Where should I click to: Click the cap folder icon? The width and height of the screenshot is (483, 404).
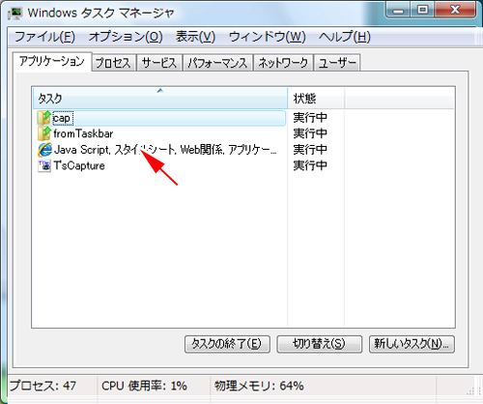pyautogui.click(x=44, y=118)
